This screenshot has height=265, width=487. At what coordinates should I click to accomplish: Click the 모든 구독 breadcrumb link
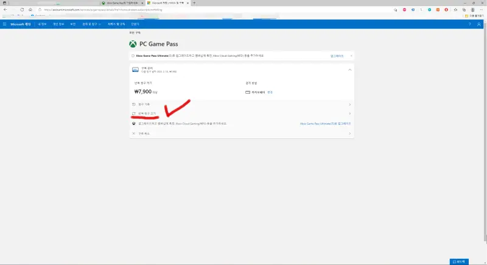coord(135,33)
